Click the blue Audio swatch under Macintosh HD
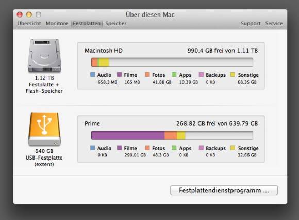The width and height of the screenshot is (299, 220). click(x=92, y=74)
